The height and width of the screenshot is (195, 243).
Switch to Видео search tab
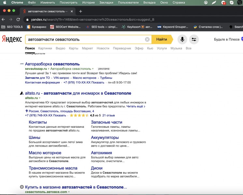(61, 48)
